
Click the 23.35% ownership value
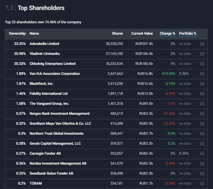point(20,44)
